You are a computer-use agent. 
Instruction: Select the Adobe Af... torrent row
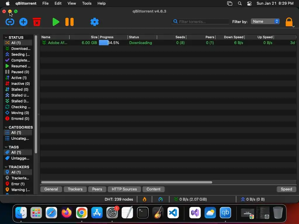point(168,43)
